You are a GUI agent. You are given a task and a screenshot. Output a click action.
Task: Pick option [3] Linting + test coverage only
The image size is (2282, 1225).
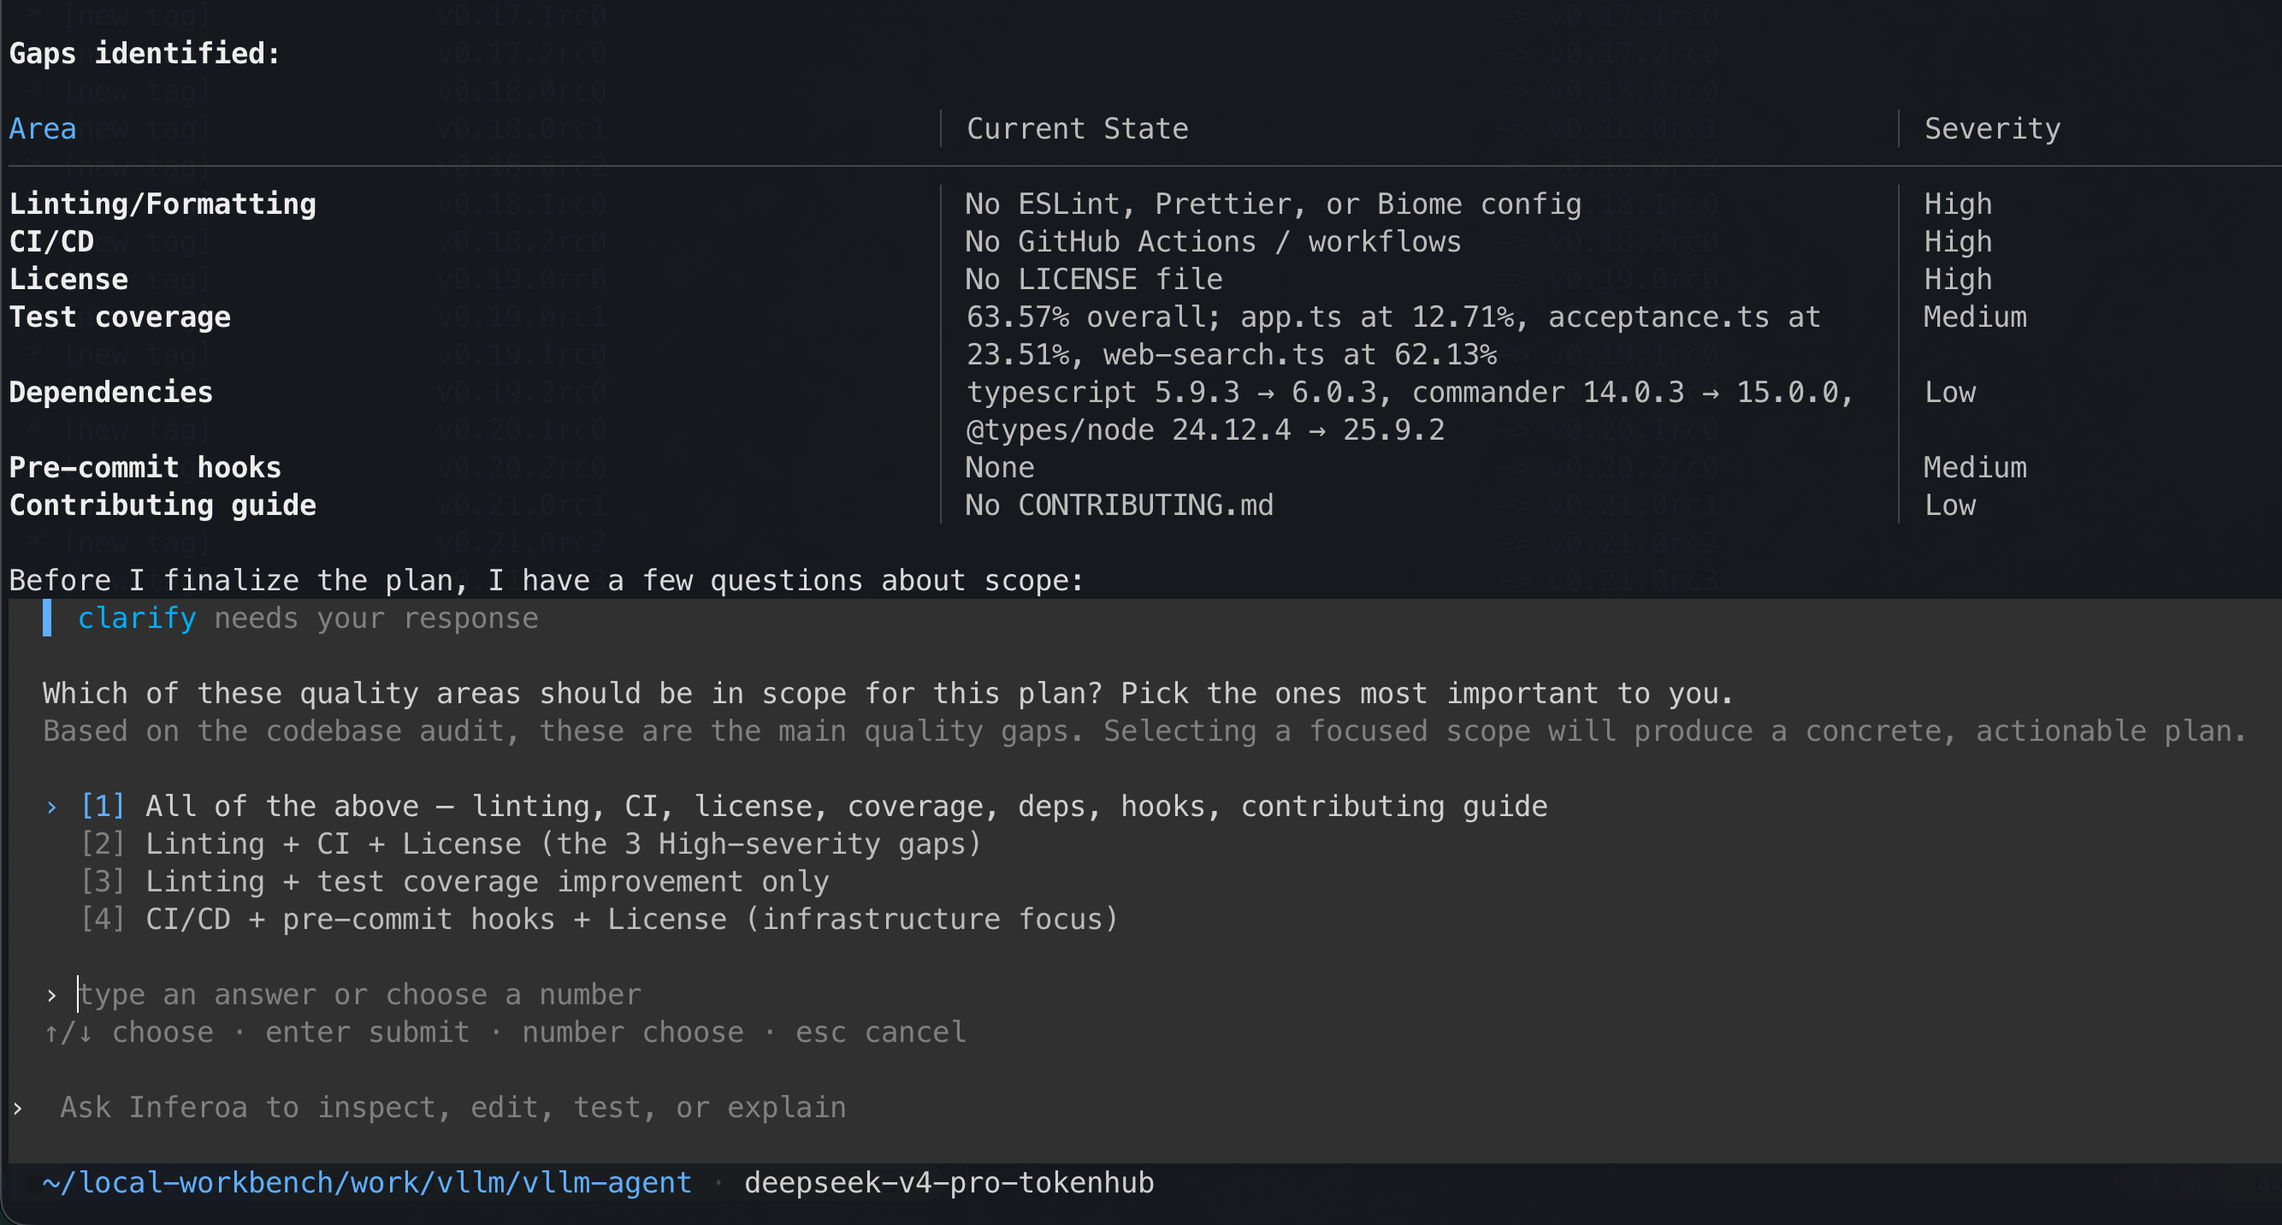click(454, 881)
